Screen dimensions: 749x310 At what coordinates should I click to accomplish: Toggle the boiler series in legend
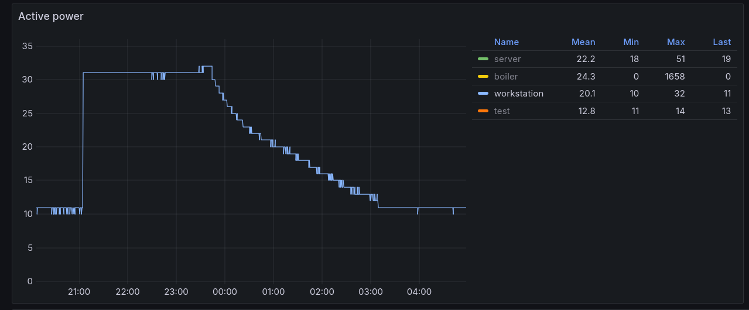506,77
